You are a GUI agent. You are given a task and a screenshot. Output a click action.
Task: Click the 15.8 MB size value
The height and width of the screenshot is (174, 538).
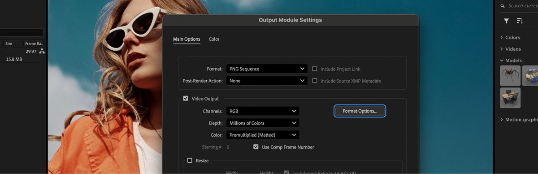pos(14,59)
